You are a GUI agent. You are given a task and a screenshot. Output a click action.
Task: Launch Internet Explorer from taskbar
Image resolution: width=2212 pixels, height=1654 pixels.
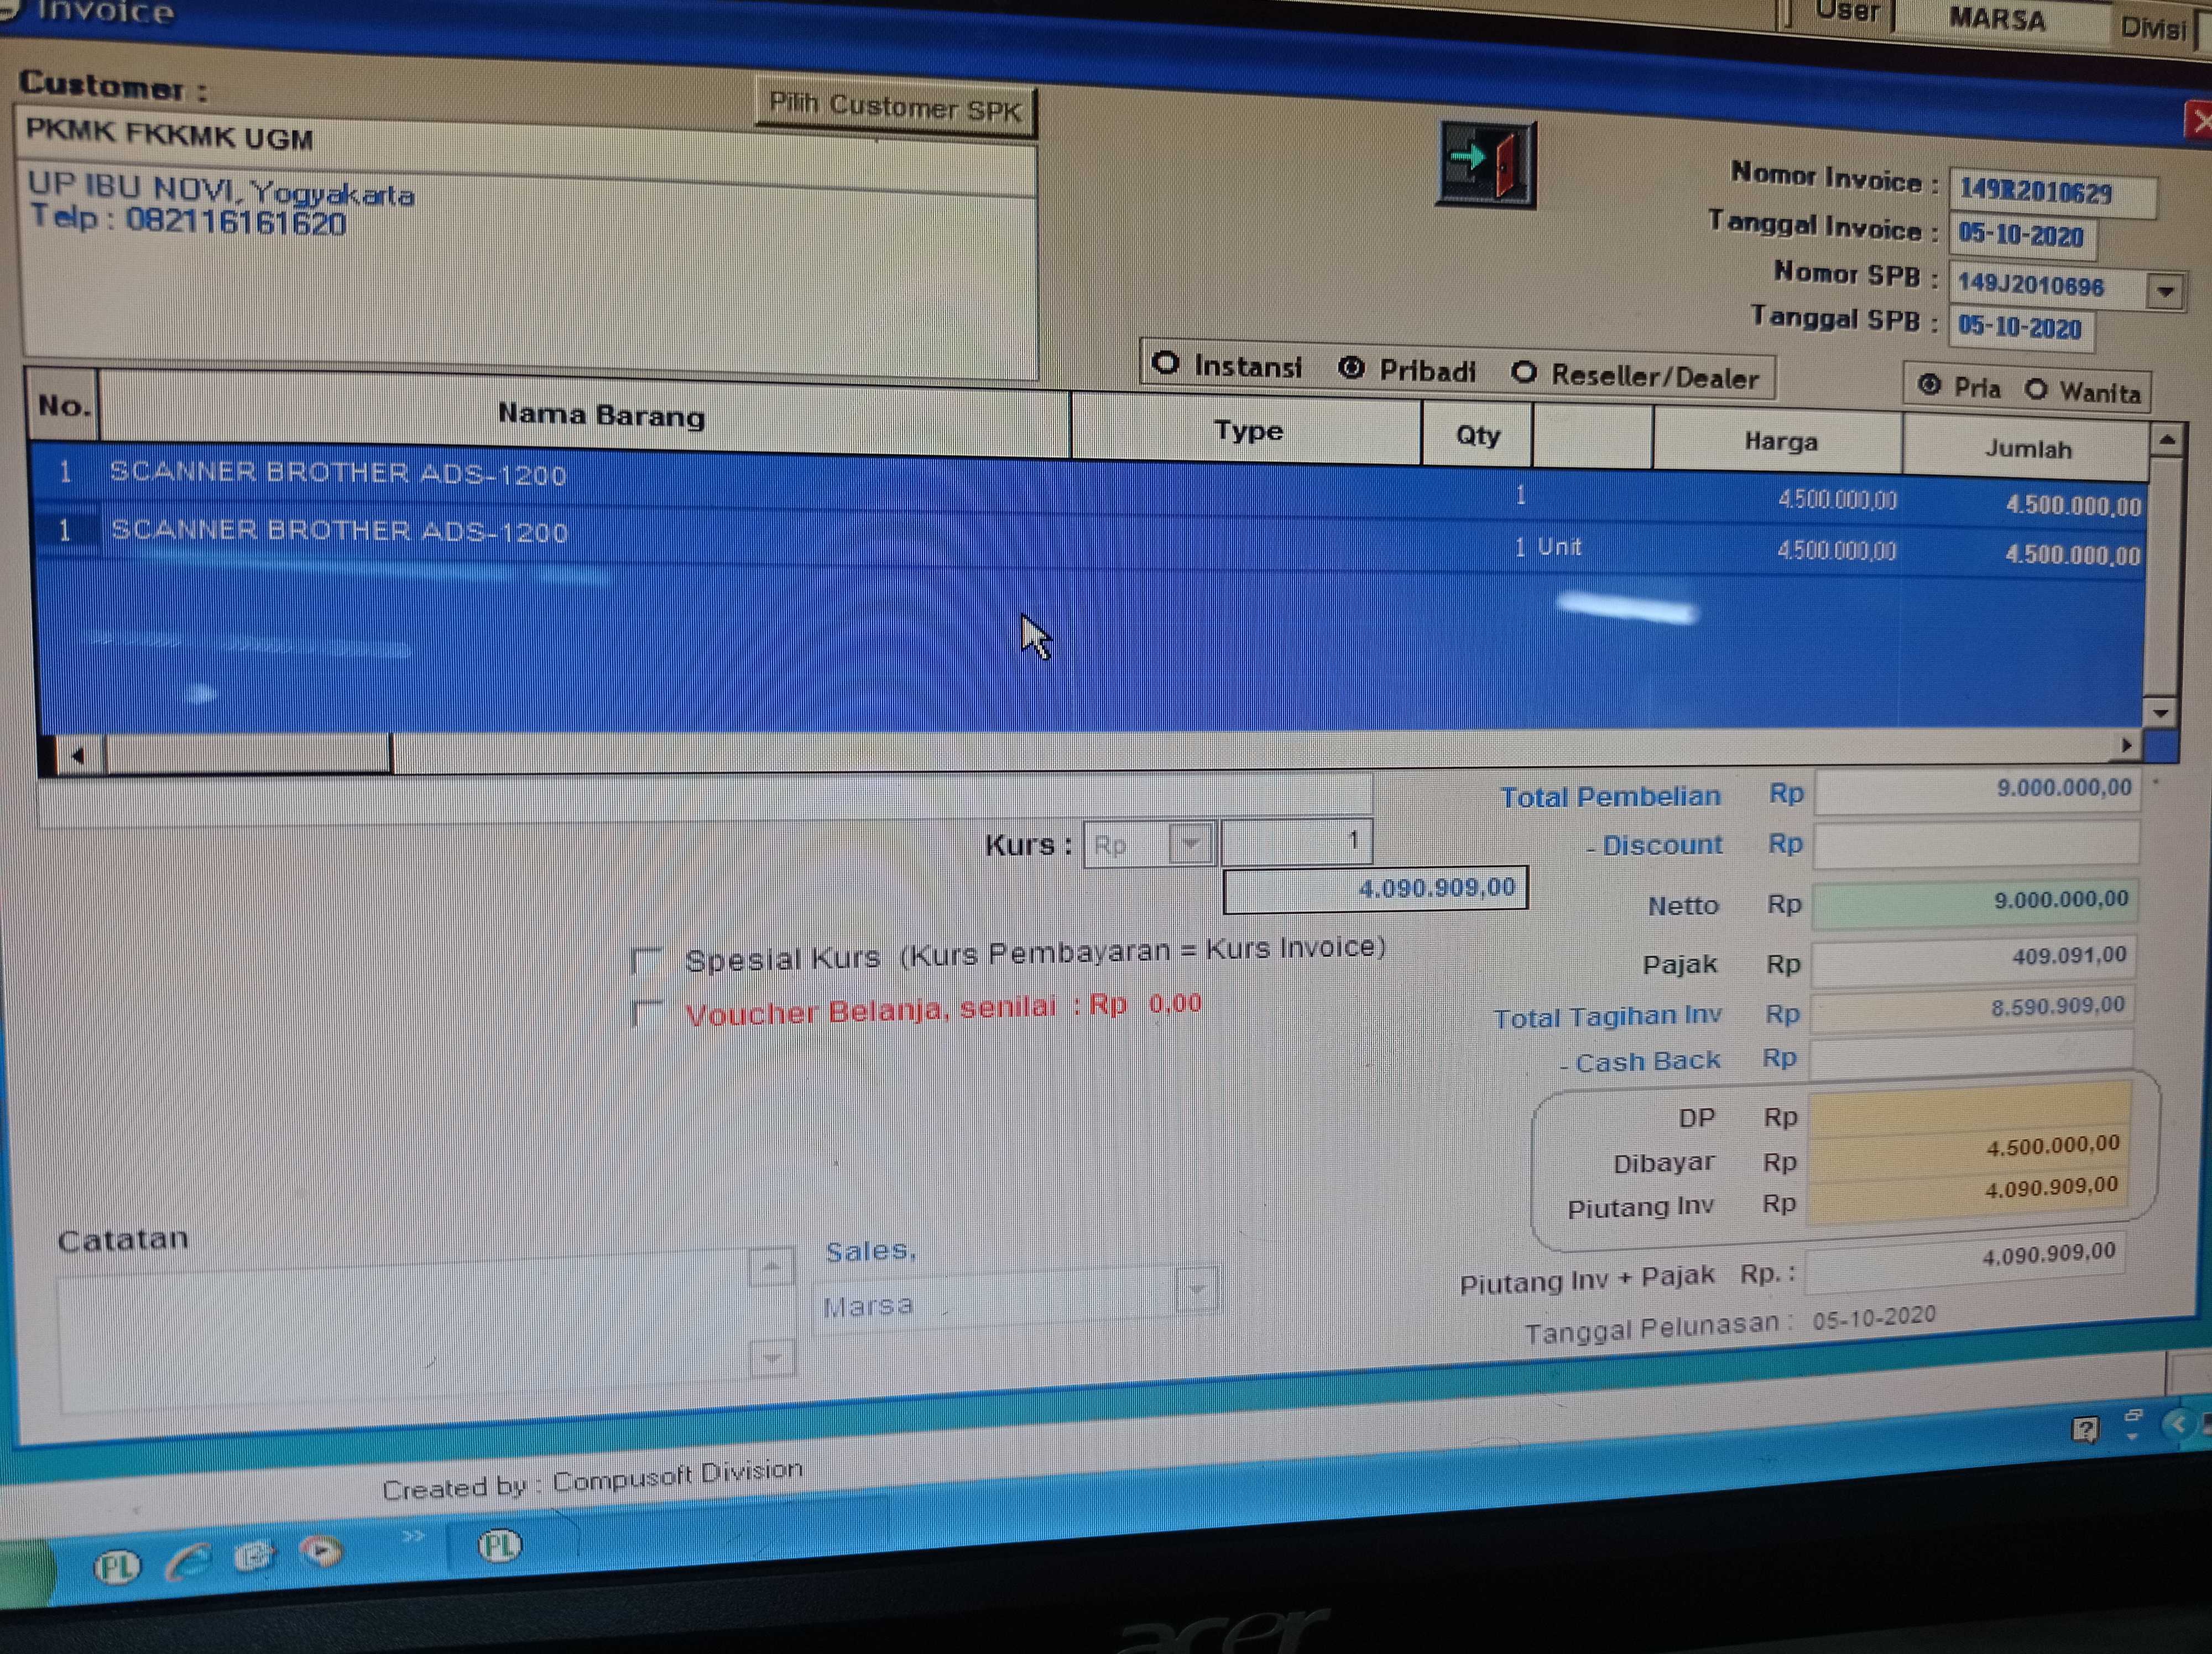click(188, 1560)
